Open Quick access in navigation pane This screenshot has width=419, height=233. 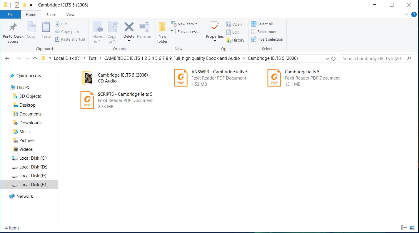pos(29,76)
